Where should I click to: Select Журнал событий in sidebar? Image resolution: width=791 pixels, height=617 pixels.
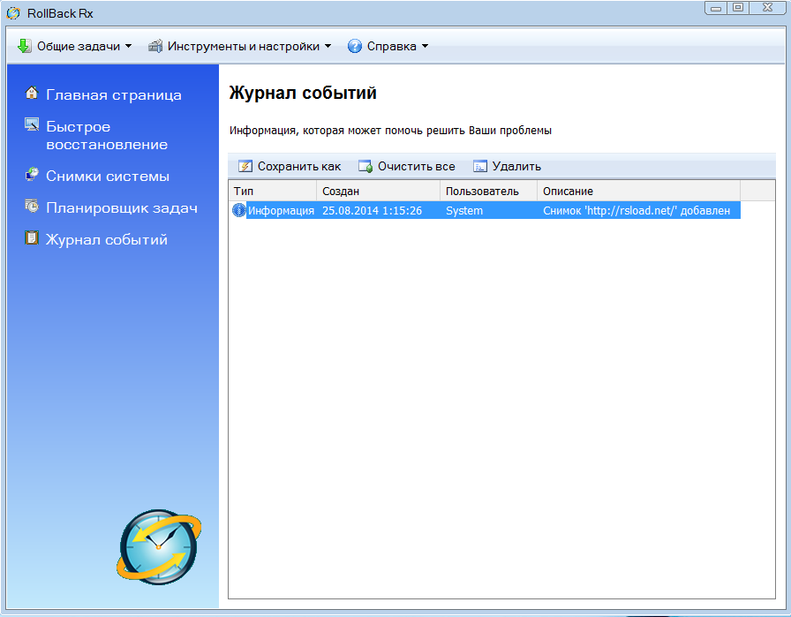107,239
